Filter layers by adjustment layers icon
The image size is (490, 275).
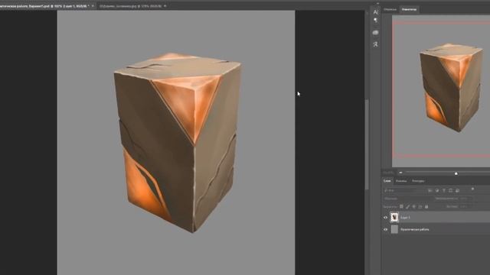coord(437,190)
